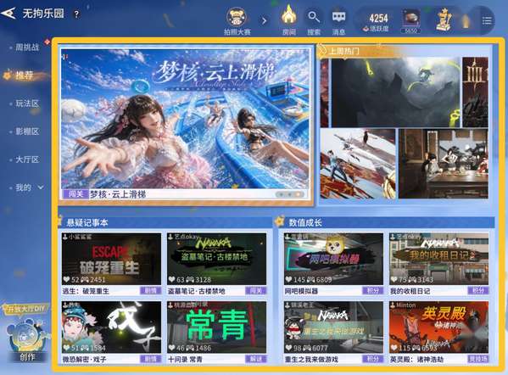The width and height of the screenshot is (508, 375).
Task: Open the 英灵殿 card image
Action: click(439, 327)
